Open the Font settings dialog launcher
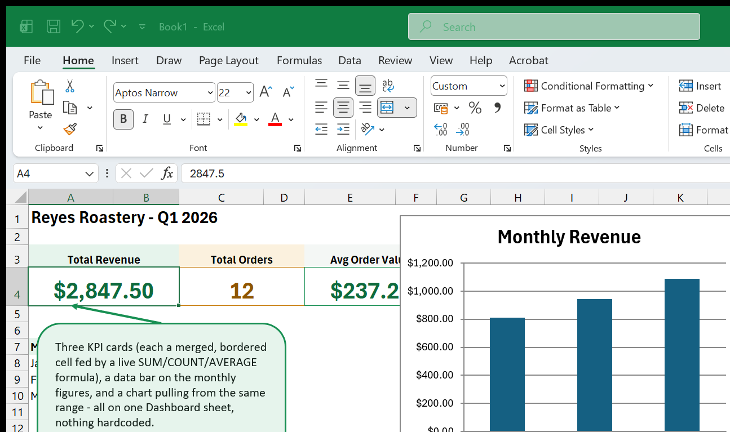The image size is (730, 432). (x=298, y=148)
